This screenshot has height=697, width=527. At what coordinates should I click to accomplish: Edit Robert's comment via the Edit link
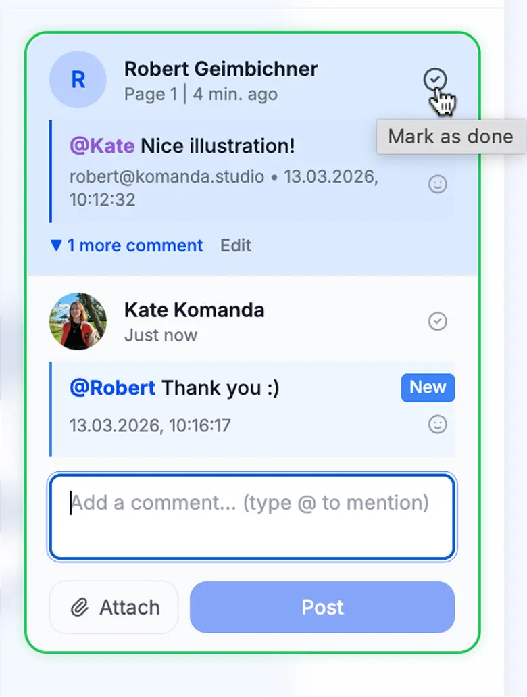point(236,245)
